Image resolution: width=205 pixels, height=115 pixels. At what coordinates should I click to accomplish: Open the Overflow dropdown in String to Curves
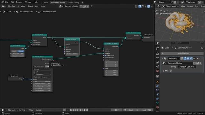pyautogui.click(x=42, y=69)
